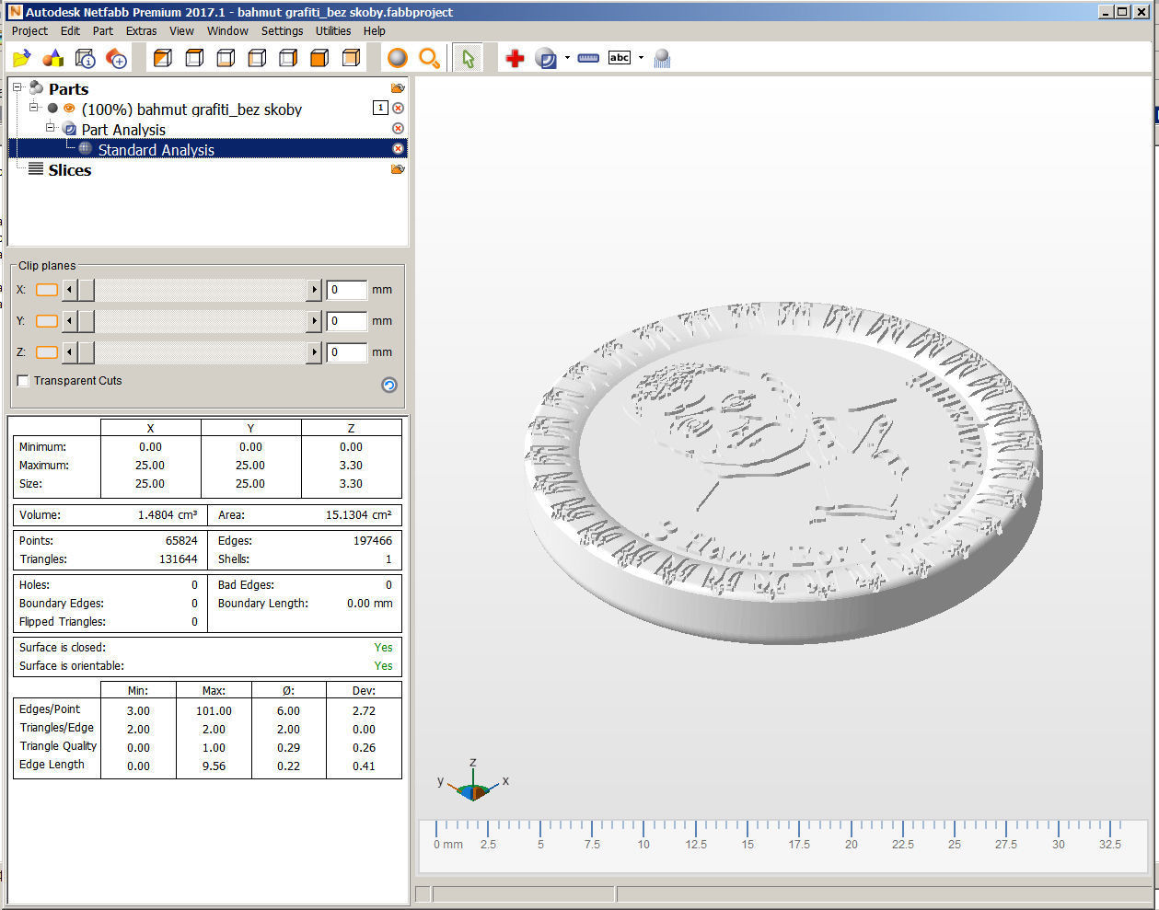The image size is (1159, 910).
Task: Click the support generation icon
Action: coord(662,59)
